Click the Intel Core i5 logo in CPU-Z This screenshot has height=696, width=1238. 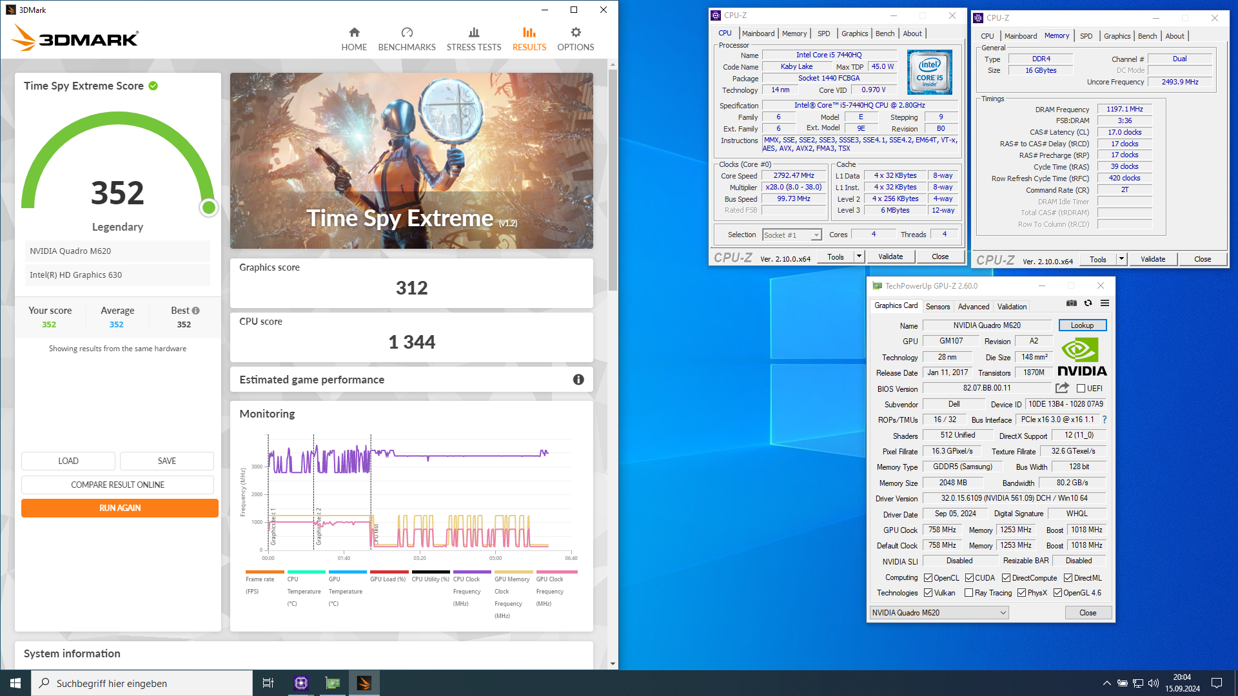(x=930, y=73)
